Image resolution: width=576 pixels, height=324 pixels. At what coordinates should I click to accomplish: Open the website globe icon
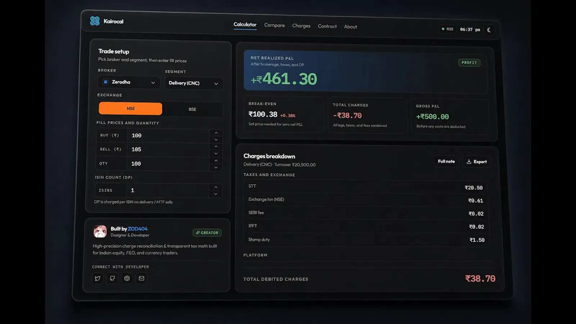tap(127, 278)
